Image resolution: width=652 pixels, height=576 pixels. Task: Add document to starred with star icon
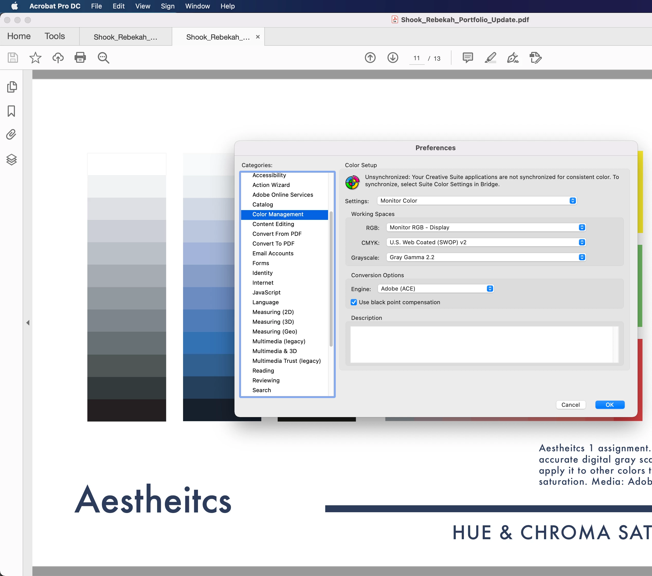point(35,58)
